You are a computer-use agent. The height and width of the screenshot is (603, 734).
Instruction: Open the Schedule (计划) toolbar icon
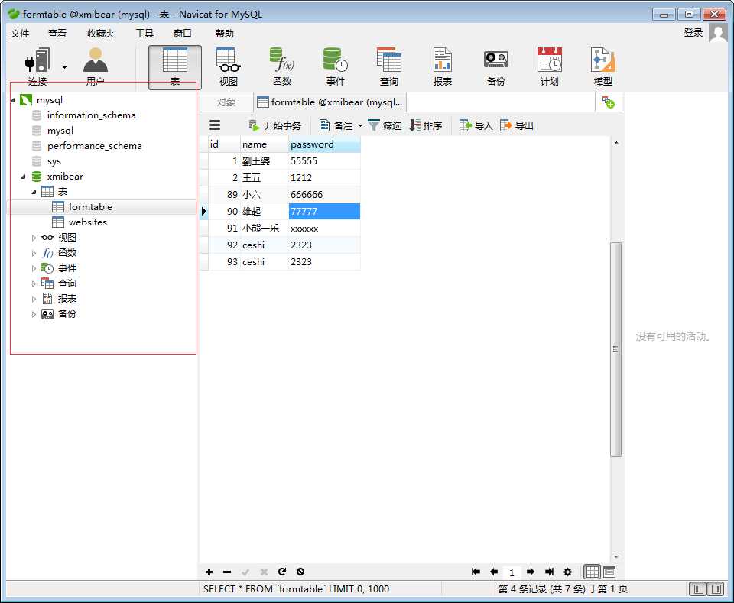[x=550, y=67]
